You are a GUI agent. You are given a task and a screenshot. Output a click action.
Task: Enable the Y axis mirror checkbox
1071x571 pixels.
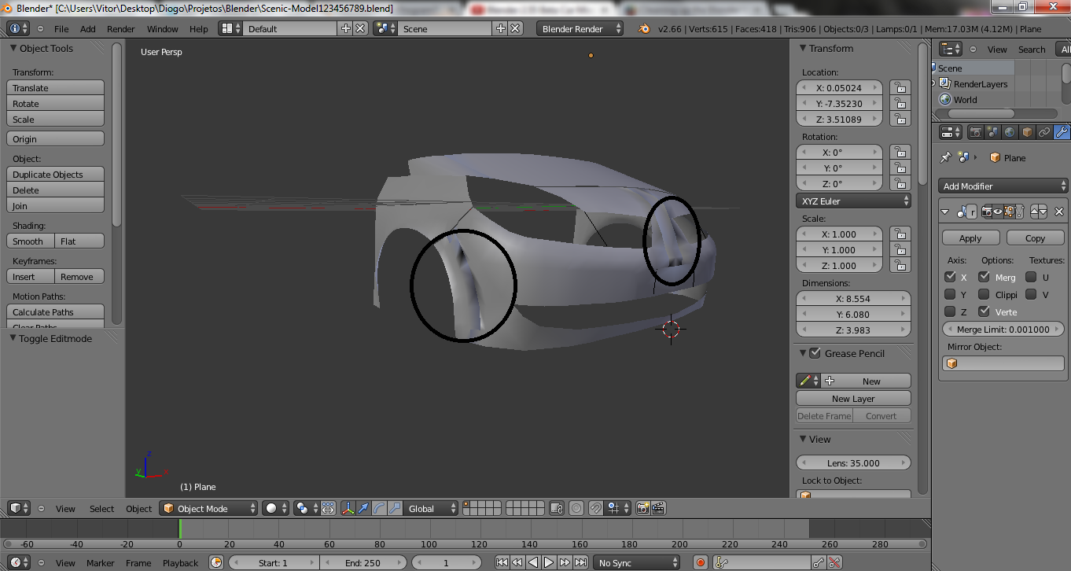tap(951, 294)
